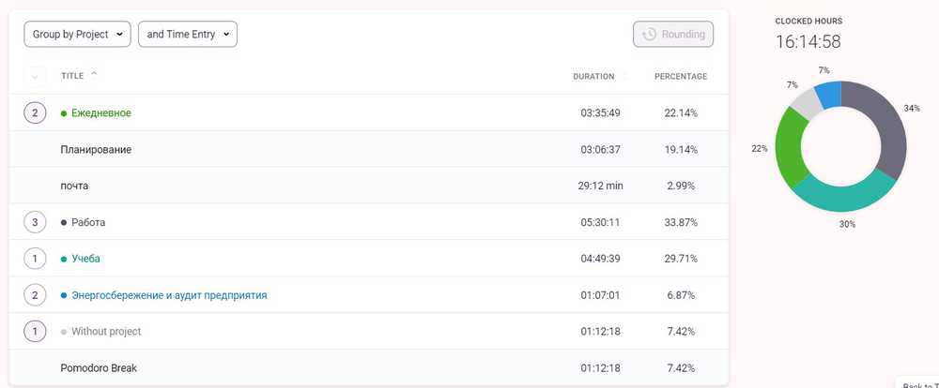The image size is (939, 388).
Task: Expand the Энергосбережение group count badge
Action: 36,295
